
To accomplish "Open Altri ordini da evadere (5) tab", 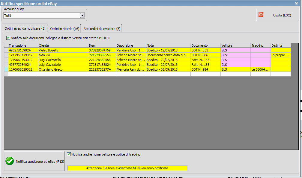I will [102, 29].
